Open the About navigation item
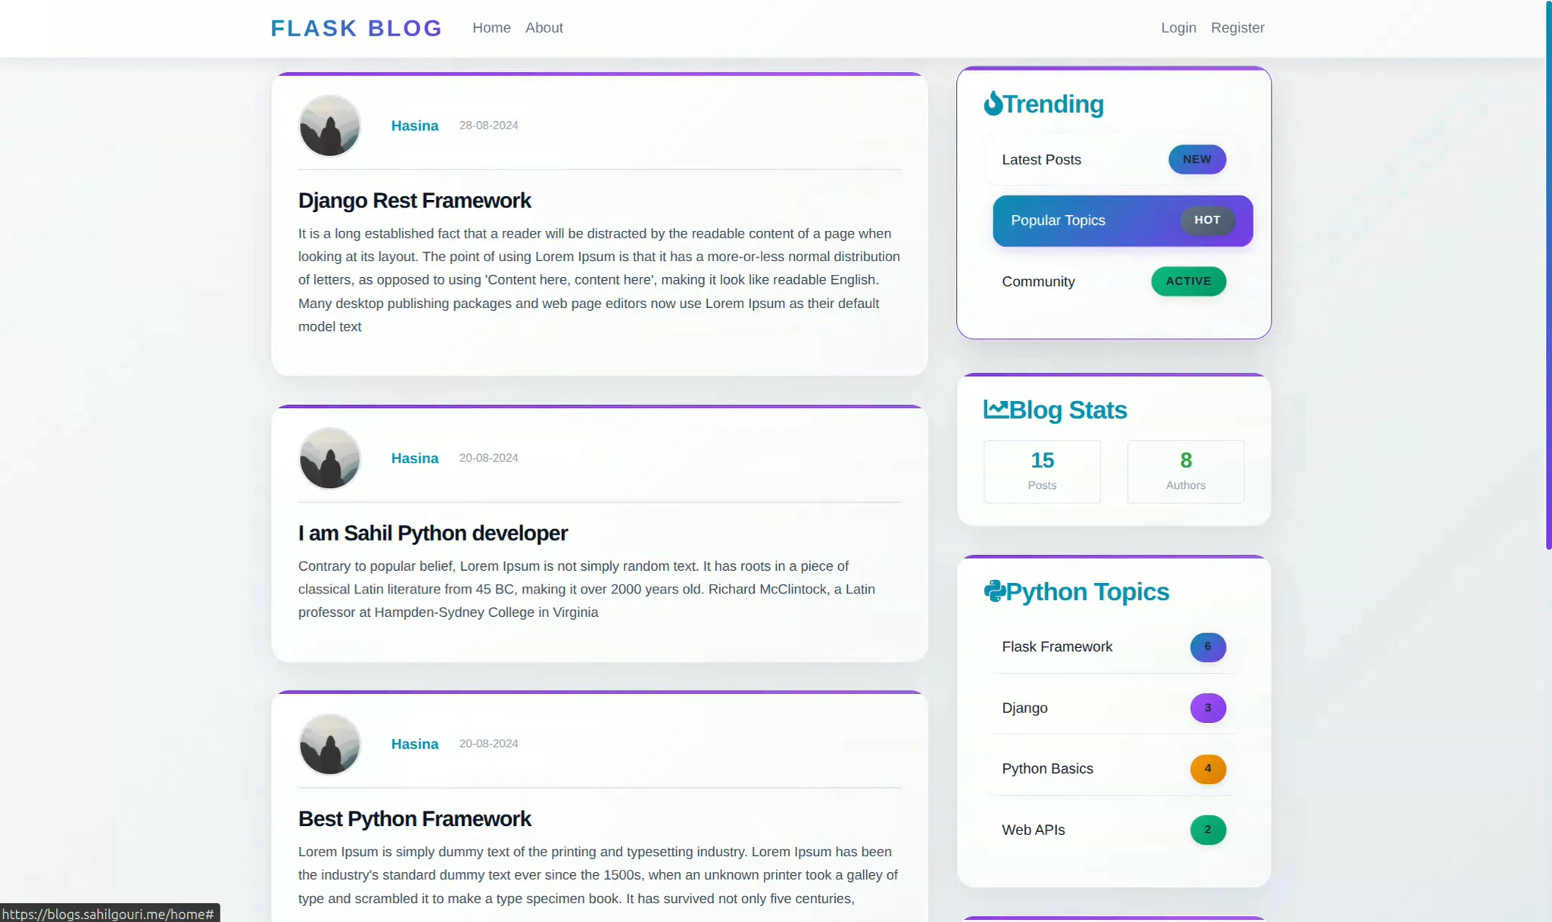The width and height of the screenshot is (1552, 922). pos(544,28)
